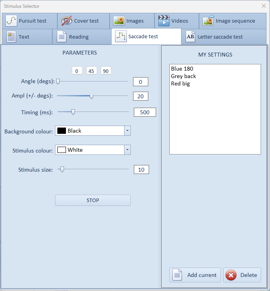Select the Grey back saved setting

tap(183, 76)
